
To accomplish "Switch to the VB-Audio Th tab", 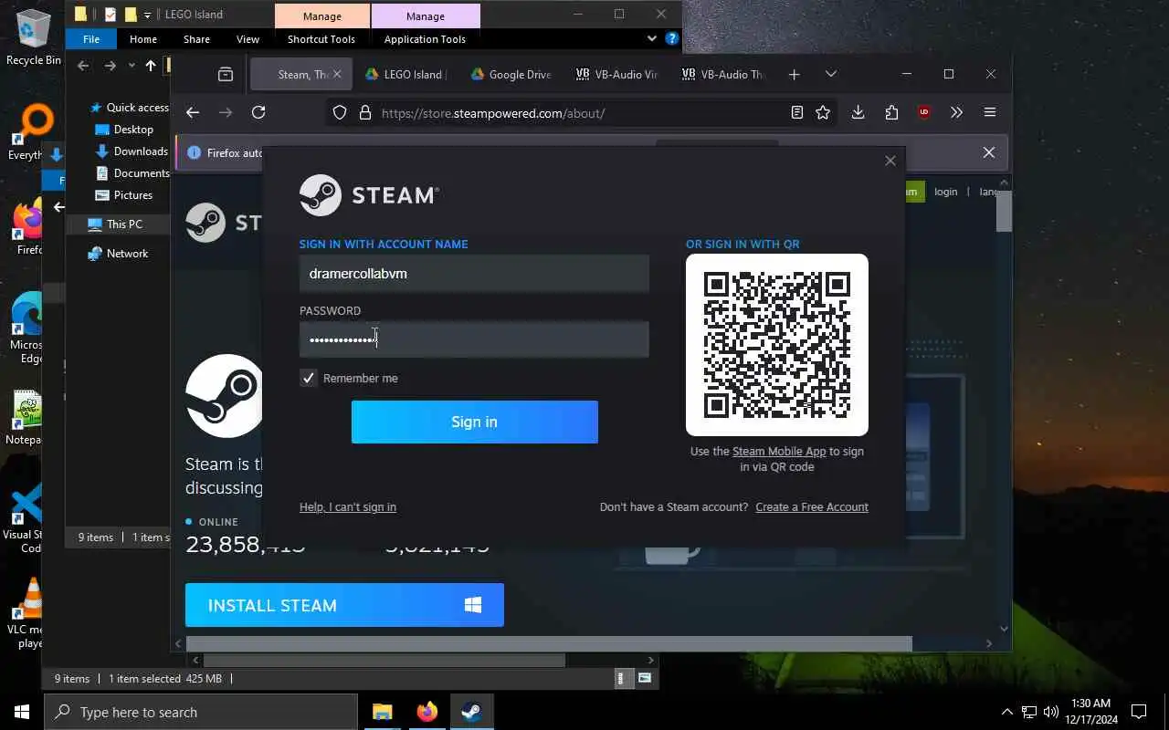I will (x=722, y=75).
